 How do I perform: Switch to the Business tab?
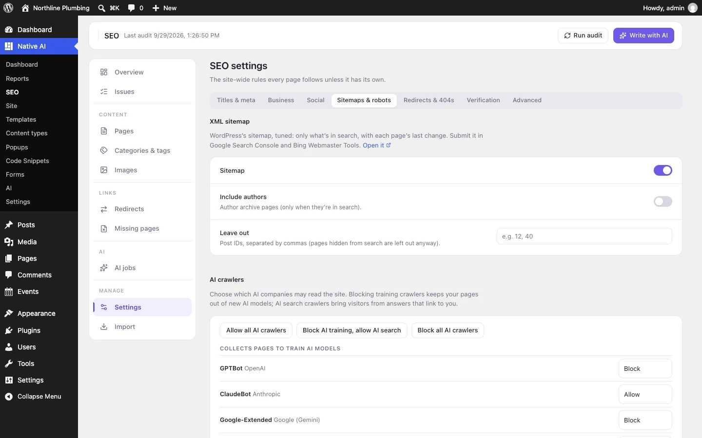coord(281,100)
